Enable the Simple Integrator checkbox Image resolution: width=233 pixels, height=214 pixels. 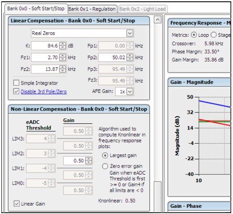click(x=16, y=83)
